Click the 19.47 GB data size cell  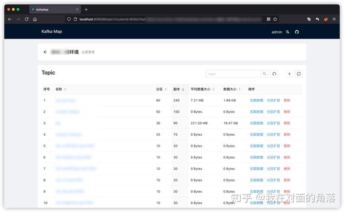point(231,123)
